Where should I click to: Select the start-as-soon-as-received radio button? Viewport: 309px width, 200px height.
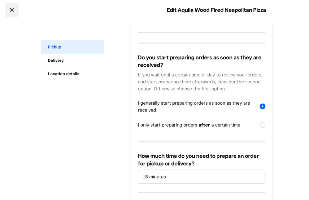click(262, 106)
